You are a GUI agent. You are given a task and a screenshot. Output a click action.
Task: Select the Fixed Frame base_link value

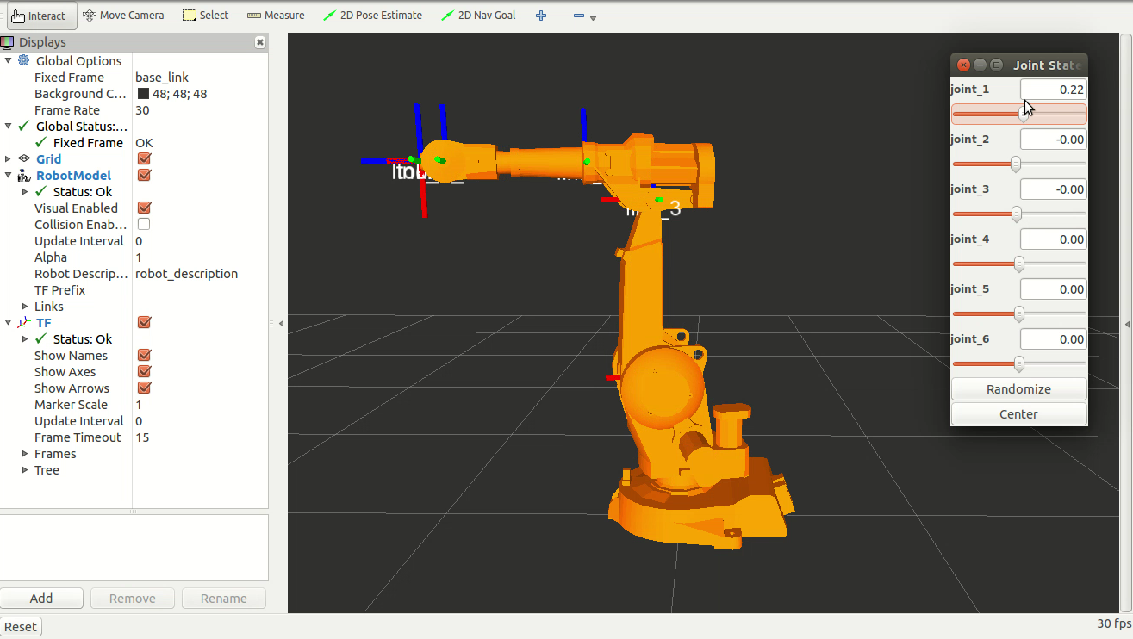coord(162,78)
